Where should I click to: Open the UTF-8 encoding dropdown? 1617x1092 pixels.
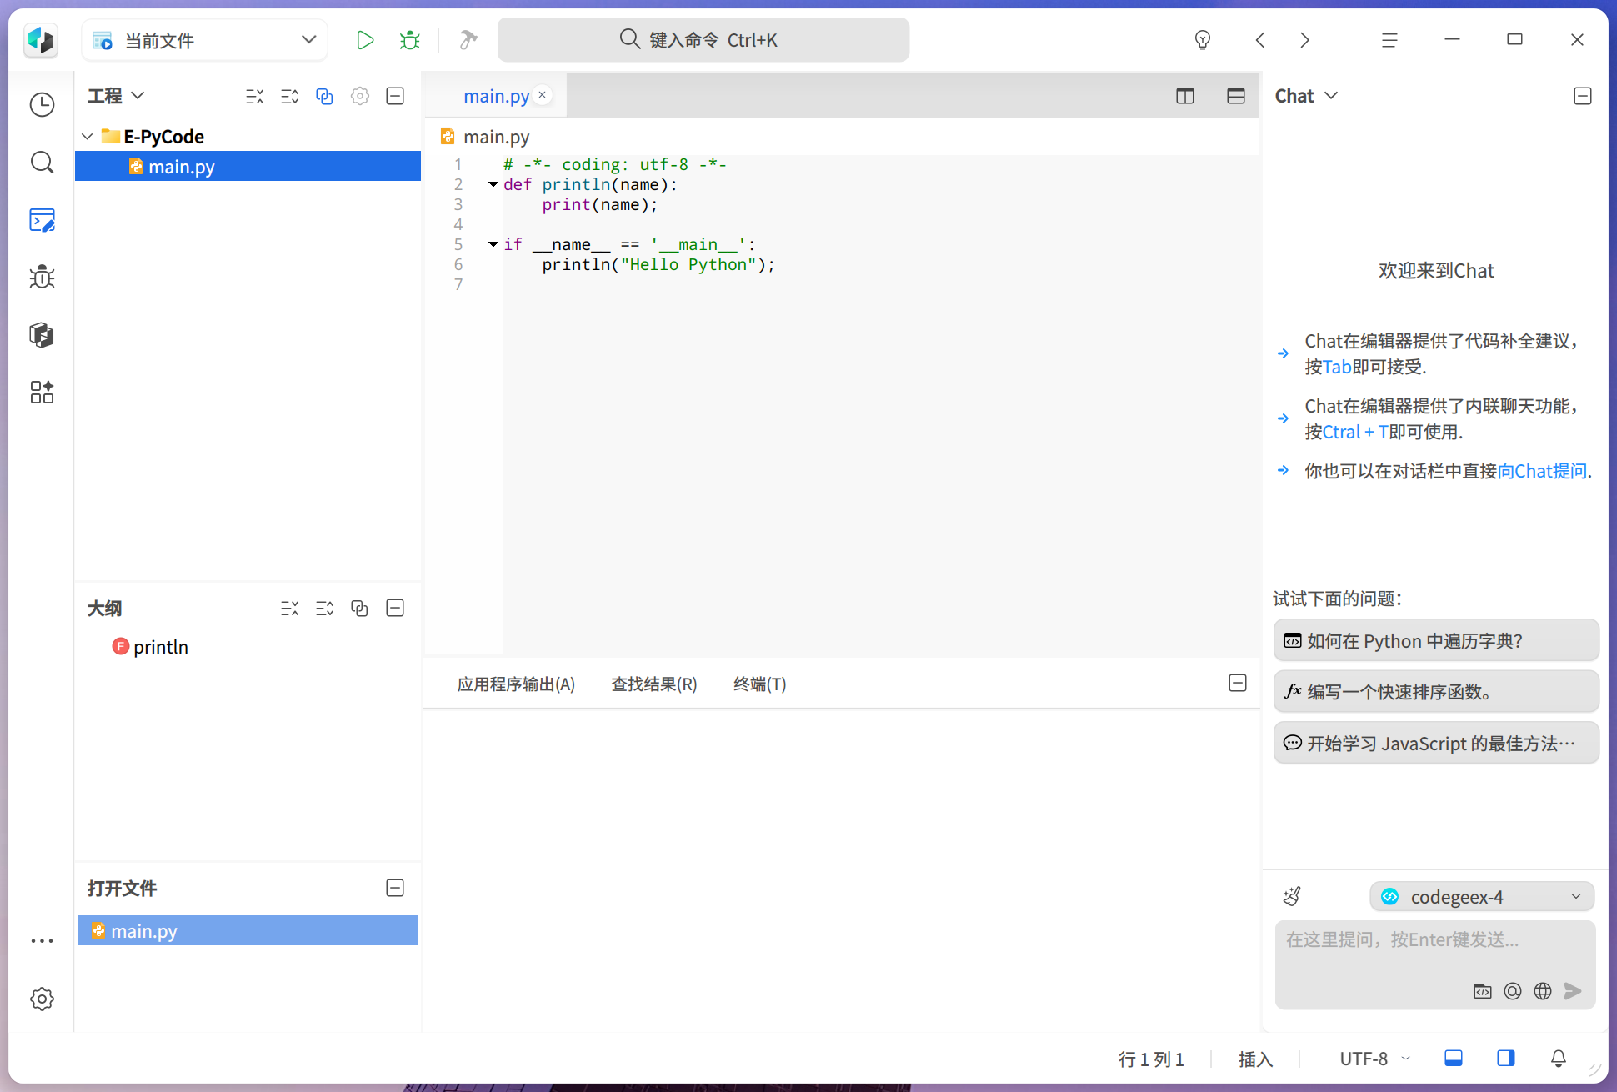click(1374, 1059)
